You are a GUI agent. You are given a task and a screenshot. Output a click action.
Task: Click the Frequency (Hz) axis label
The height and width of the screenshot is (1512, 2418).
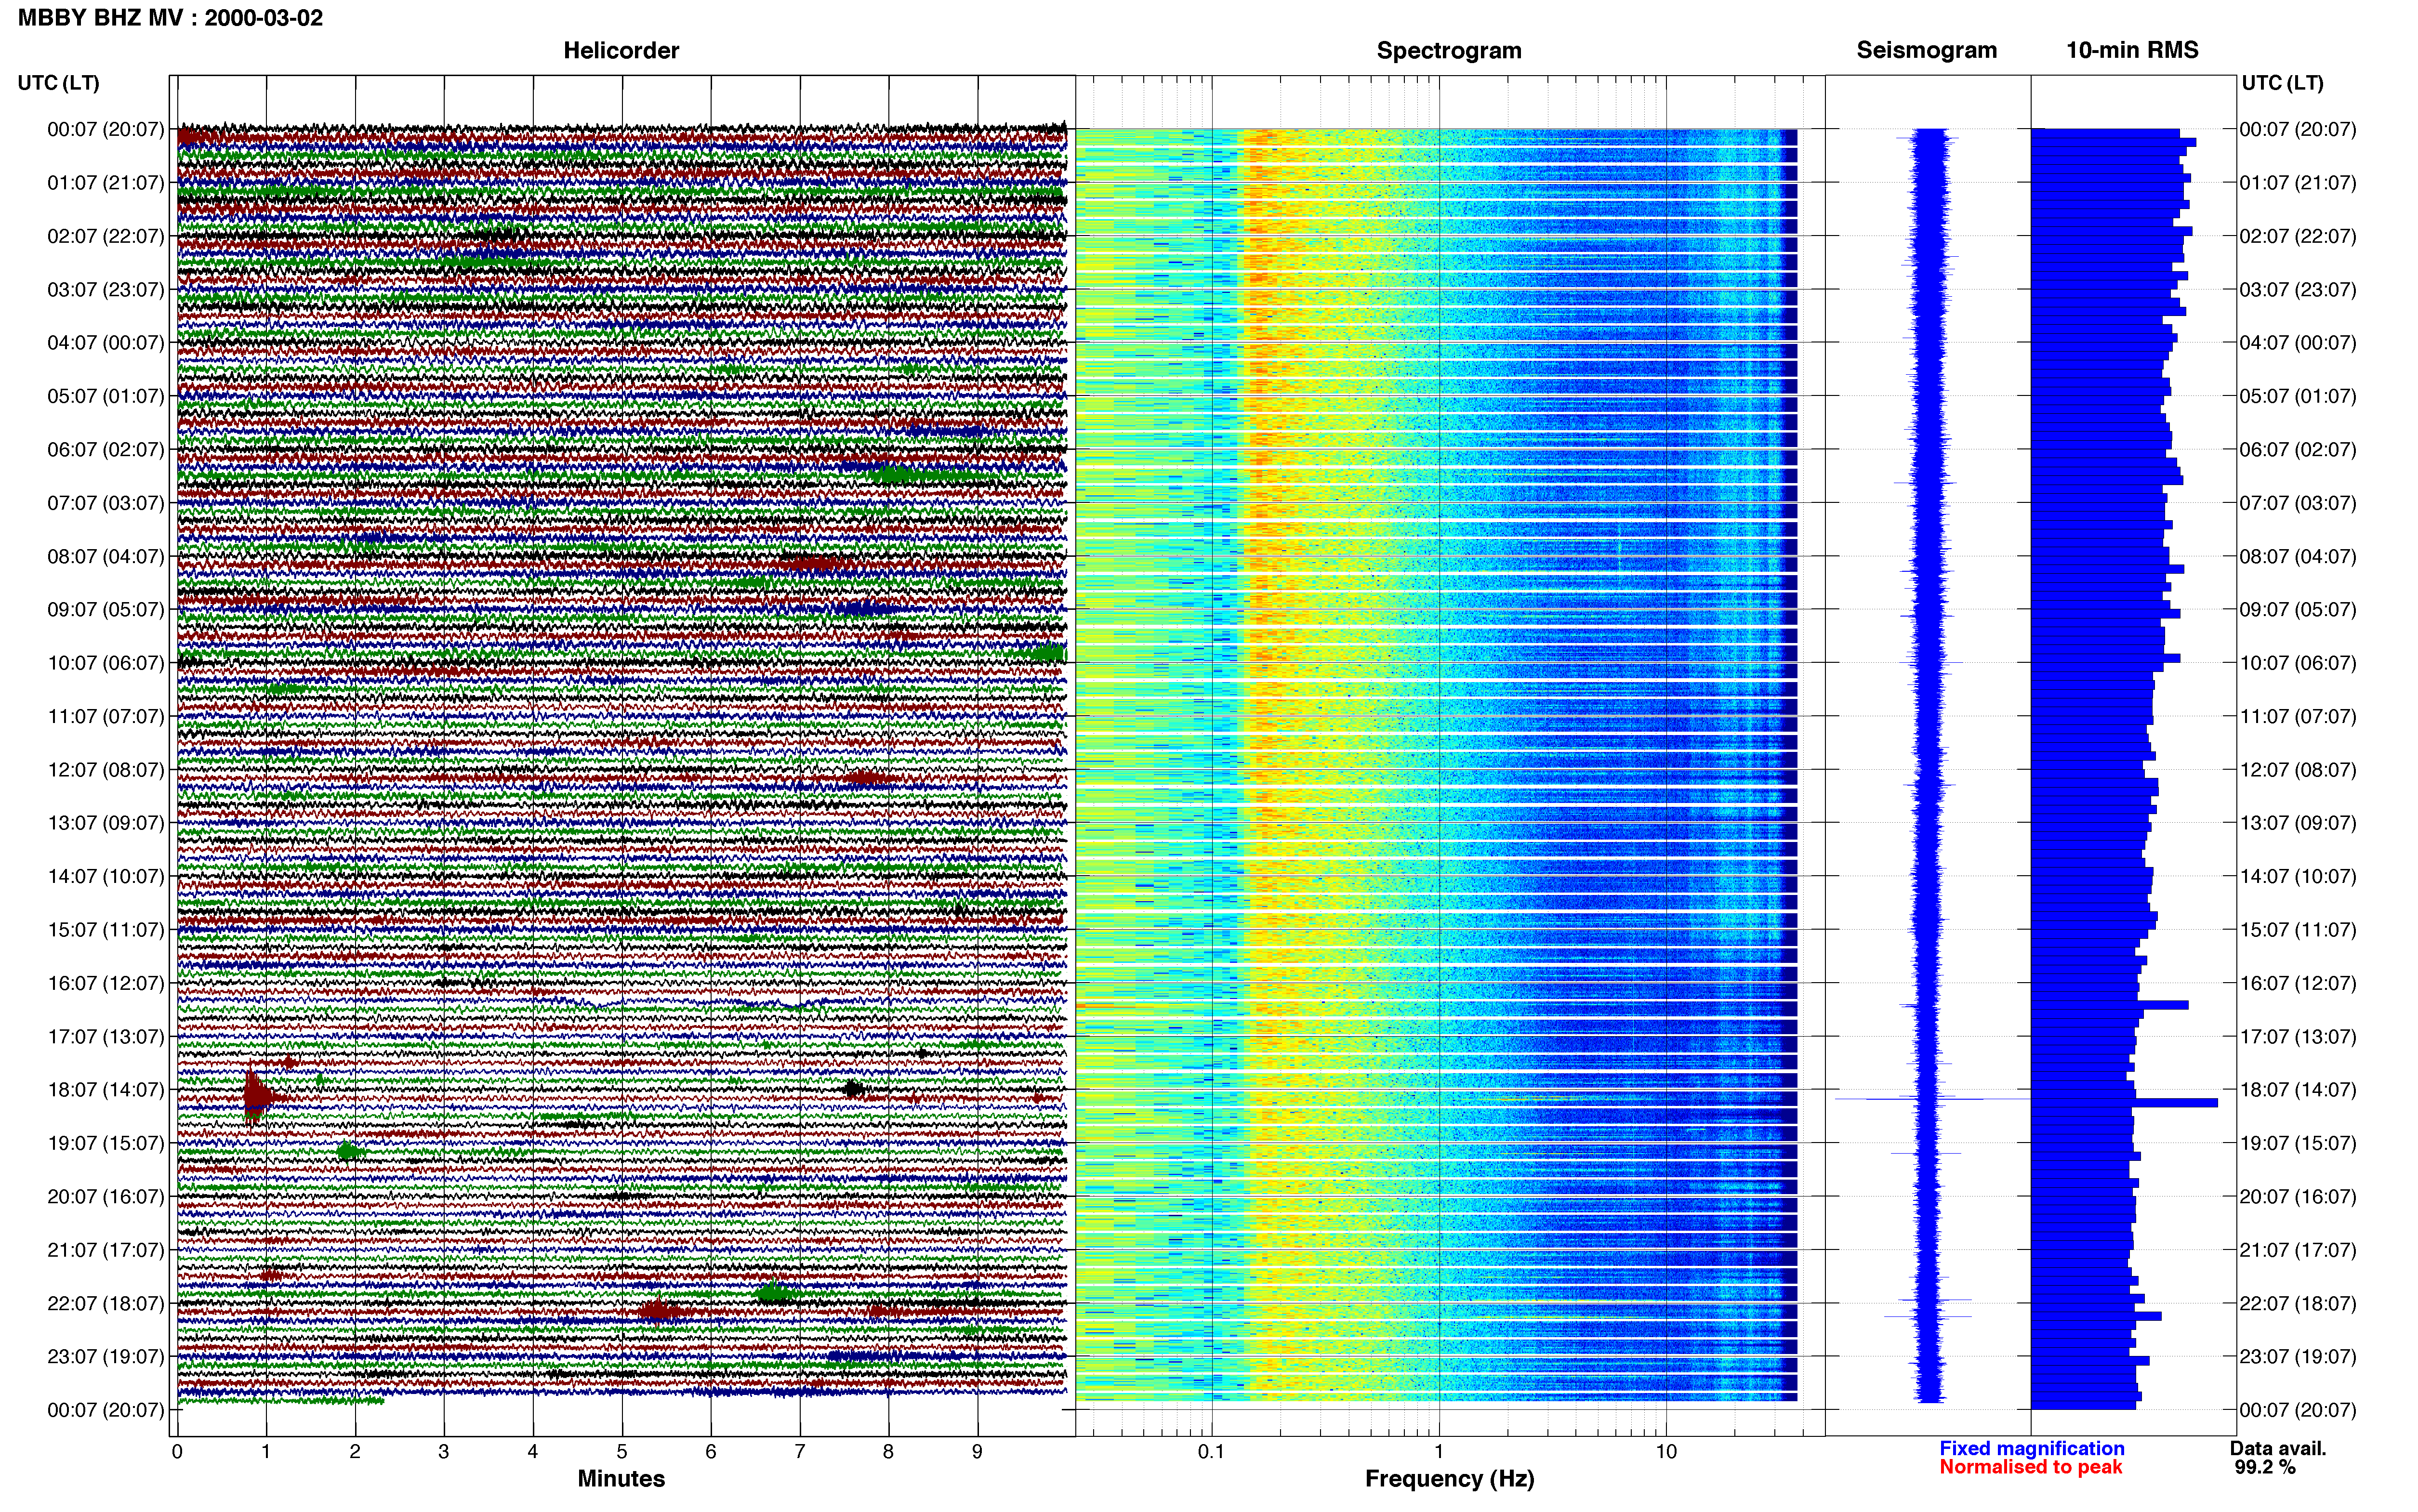tap(1449, 1479)
